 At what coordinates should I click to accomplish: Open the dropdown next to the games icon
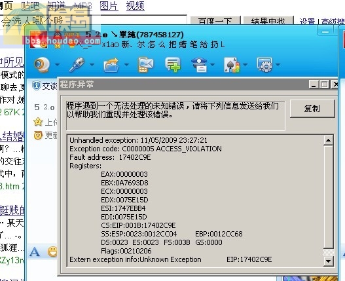coord(245,65)
